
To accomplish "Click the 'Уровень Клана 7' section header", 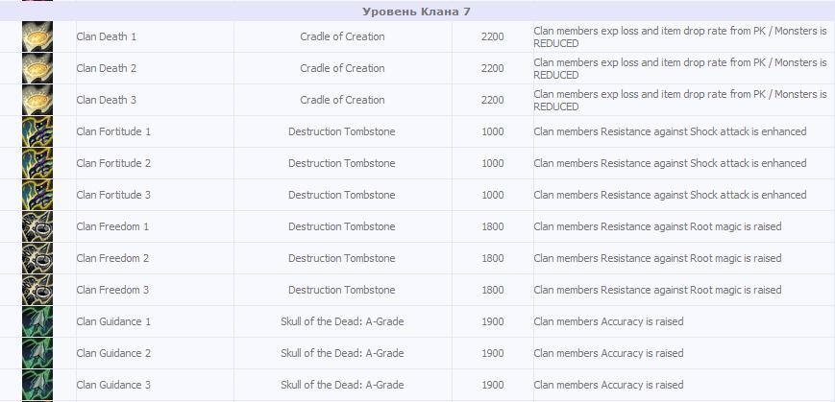I will coord(416,12).
